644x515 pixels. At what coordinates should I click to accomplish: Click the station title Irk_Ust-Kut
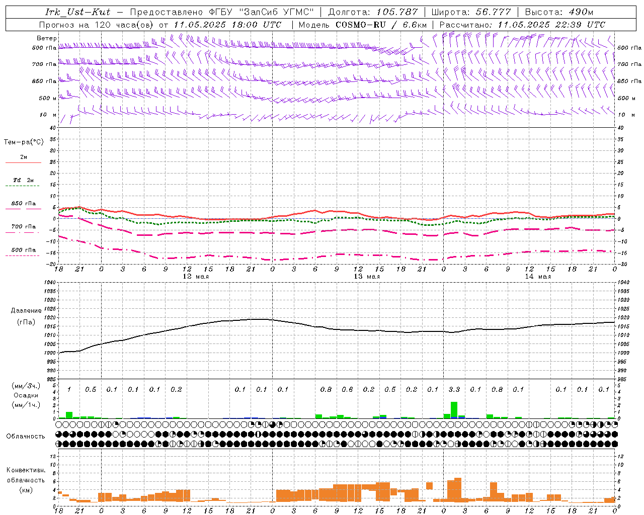pyautogui.click(x=77, y=12)
